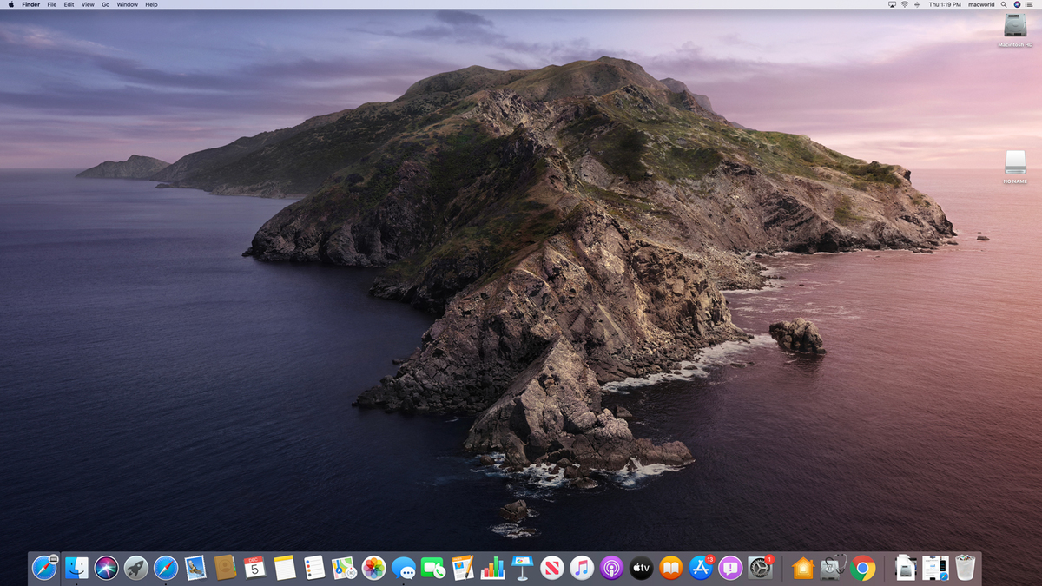Open Messages from the Dock

click(x=404, y=568)
